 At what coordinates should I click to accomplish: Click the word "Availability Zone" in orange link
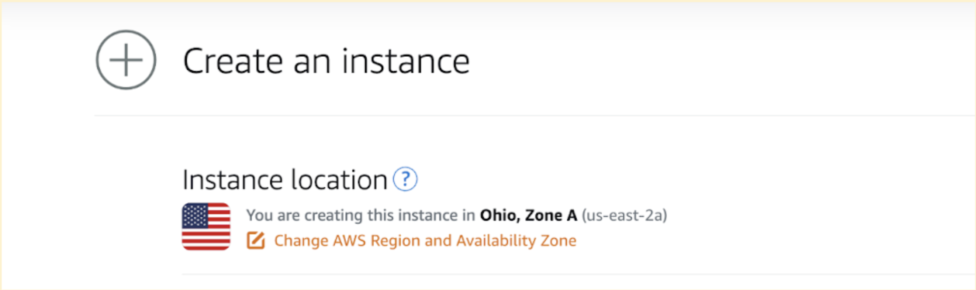click(516, 241)
